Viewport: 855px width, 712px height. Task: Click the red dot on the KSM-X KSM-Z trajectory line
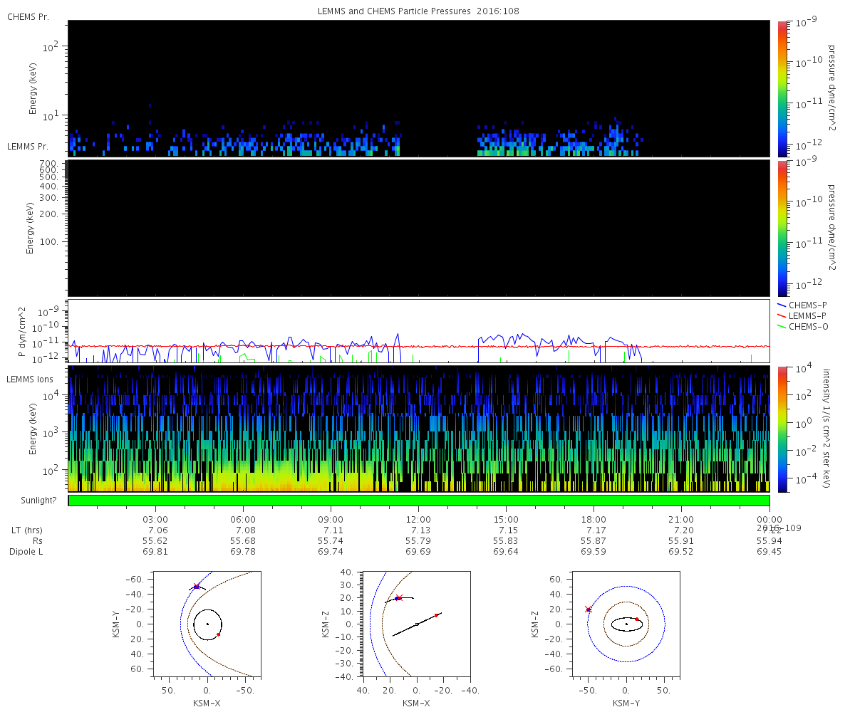(436, 615)
